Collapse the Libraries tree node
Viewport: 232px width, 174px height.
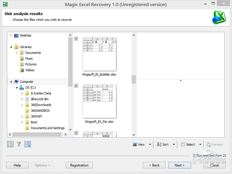(11, 47)
